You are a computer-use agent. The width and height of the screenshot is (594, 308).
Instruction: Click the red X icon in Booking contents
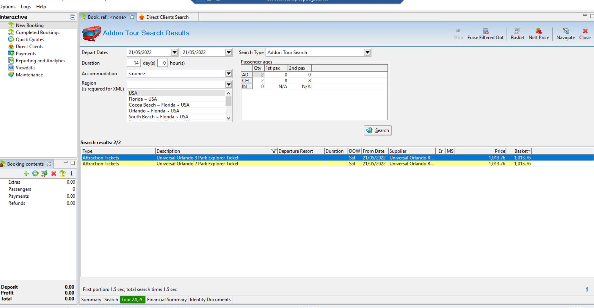pyautogui.click(x=54, y=174)
